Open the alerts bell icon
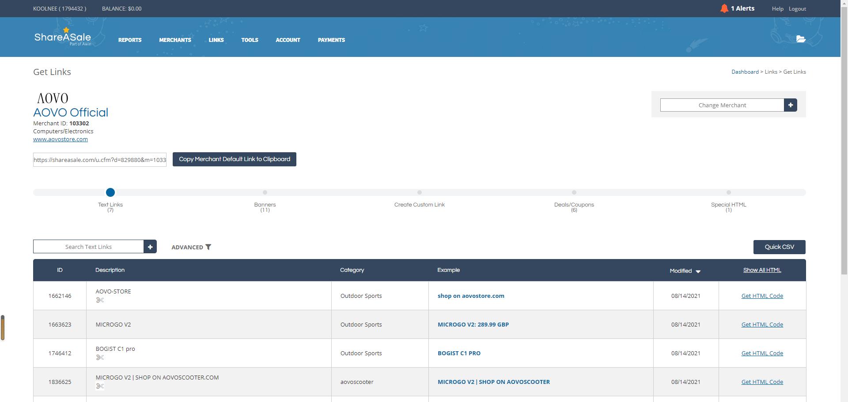Screen dimensions: 848x402 pyautogui.click(x=724, y=8)
